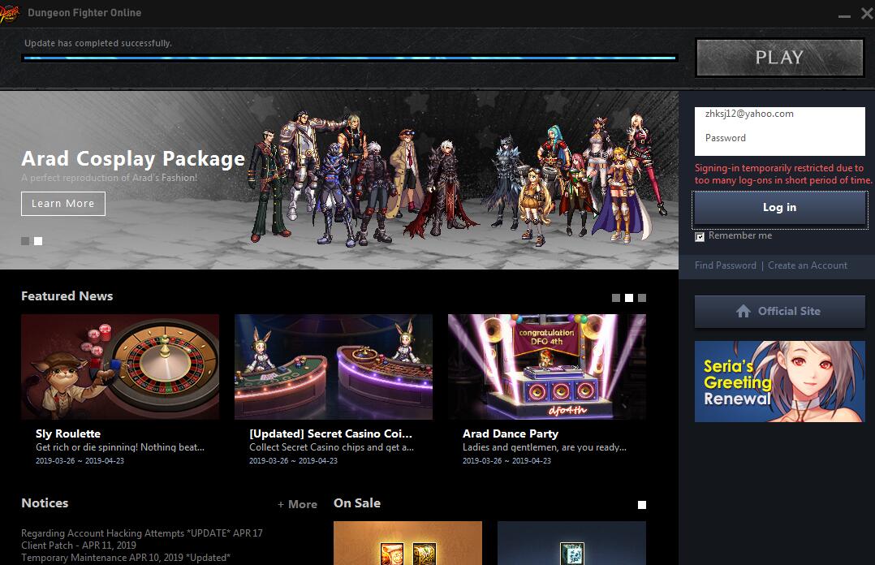Click 'Ladies and gentlemen, are you ready...' description

(x=545, y=447)
